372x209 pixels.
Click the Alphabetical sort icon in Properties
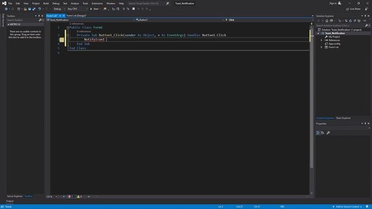click(323, 133)
